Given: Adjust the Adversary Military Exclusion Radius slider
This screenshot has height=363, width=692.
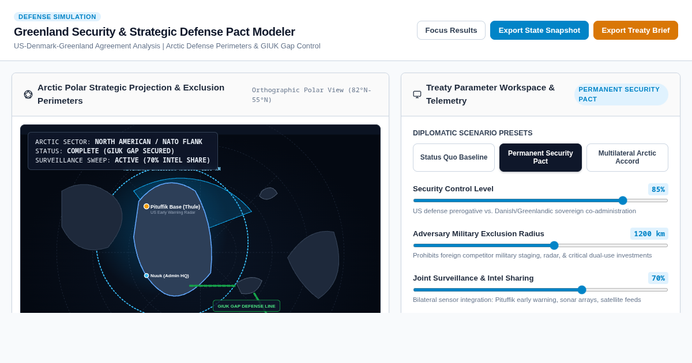Looking at the screenshot, I should 540,245.
